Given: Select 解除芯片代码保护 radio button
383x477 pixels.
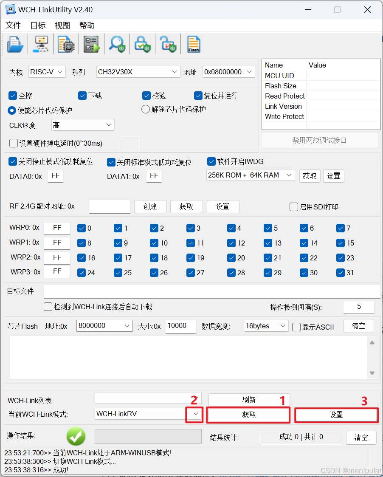Looking at the screenshot, I should click(145, 109).
